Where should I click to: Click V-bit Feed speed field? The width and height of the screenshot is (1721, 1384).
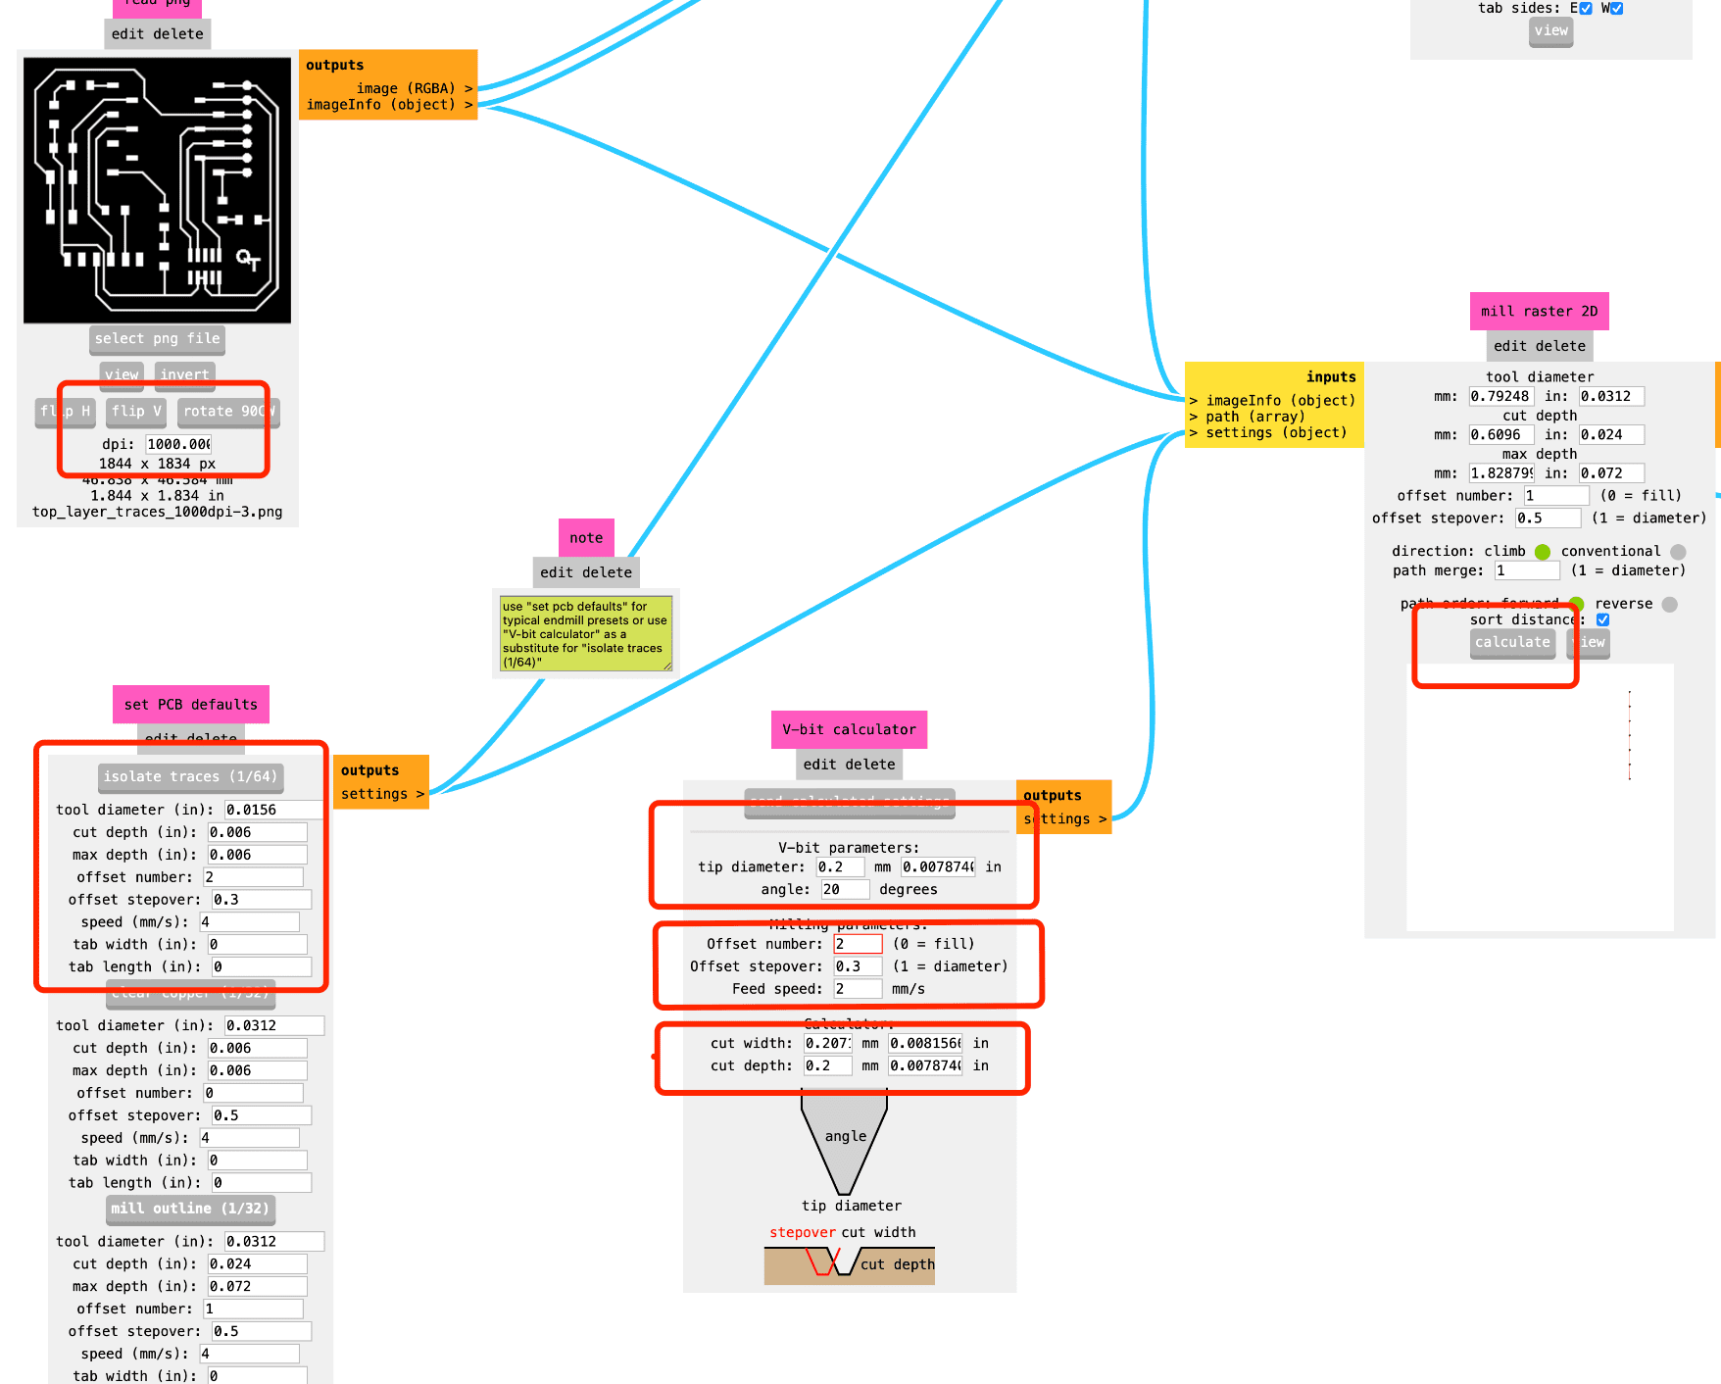pos(858,989)
